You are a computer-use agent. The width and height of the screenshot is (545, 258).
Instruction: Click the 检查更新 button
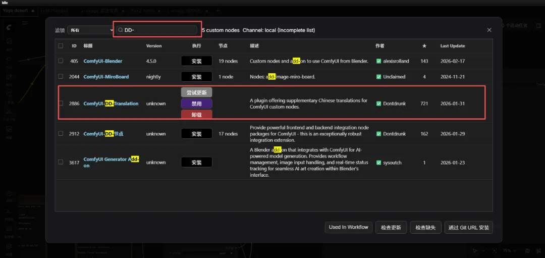click(391, 227)
